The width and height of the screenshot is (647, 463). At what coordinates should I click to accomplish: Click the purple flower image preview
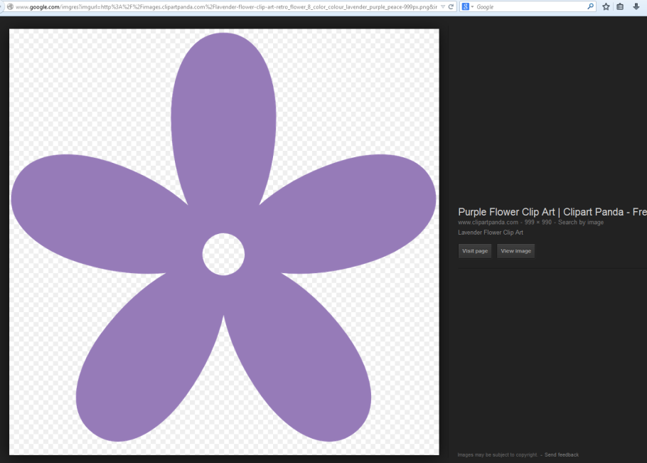coord(224,242)
